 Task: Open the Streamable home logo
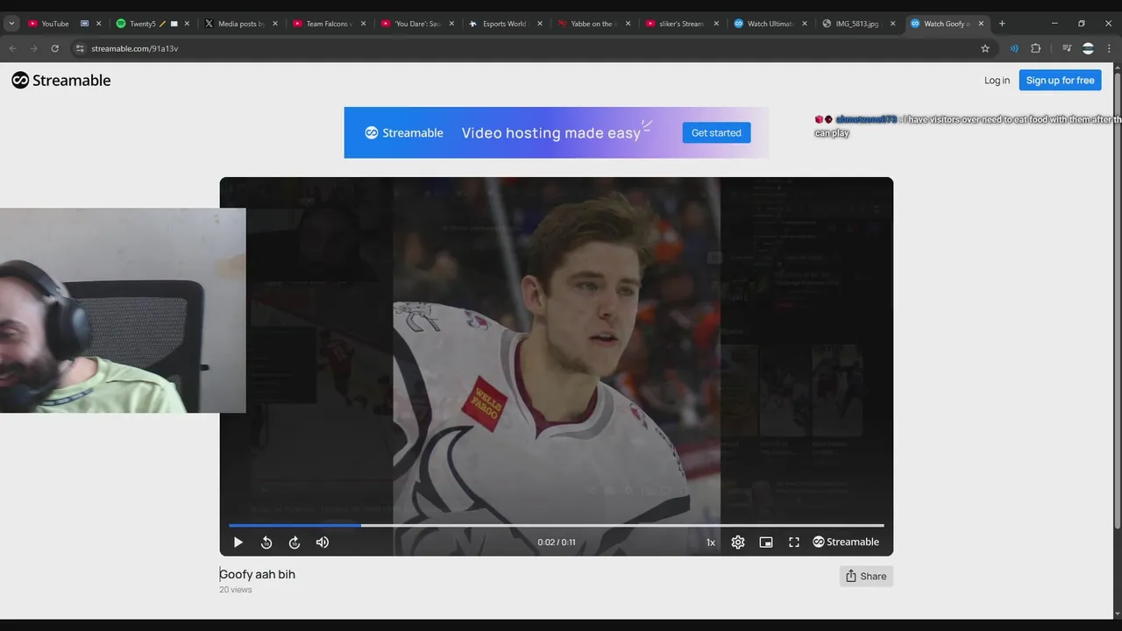coord(61,81)
